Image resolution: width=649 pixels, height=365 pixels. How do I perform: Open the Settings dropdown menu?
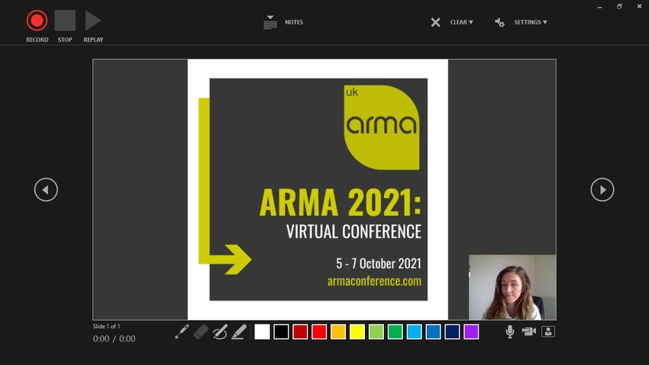[531, 22]
